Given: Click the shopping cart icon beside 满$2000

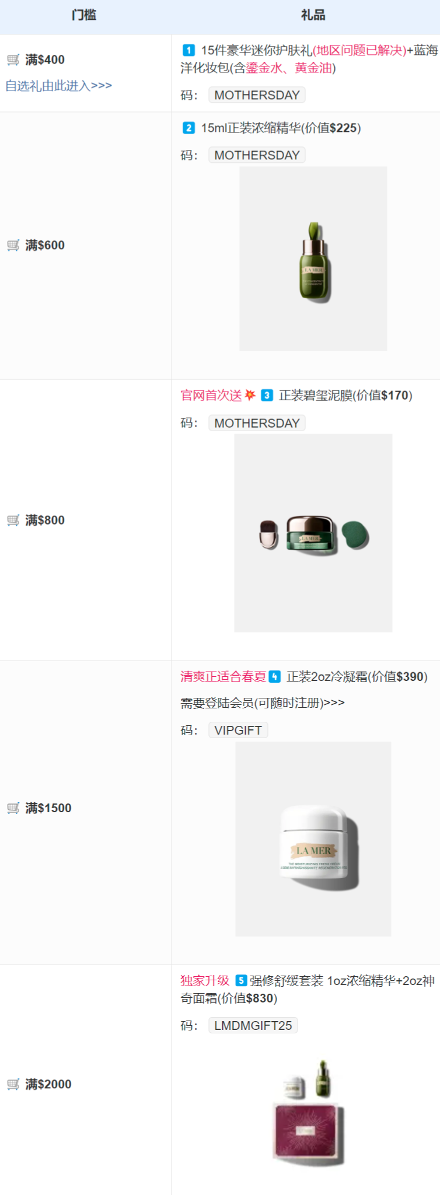Looking at the screenshot, I should (x=13, y=1084).
